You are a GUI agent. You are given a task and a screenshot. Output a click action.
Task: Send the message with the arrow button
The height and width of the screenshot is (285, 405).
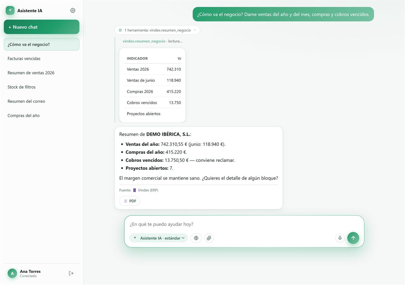tap(353, 238)
